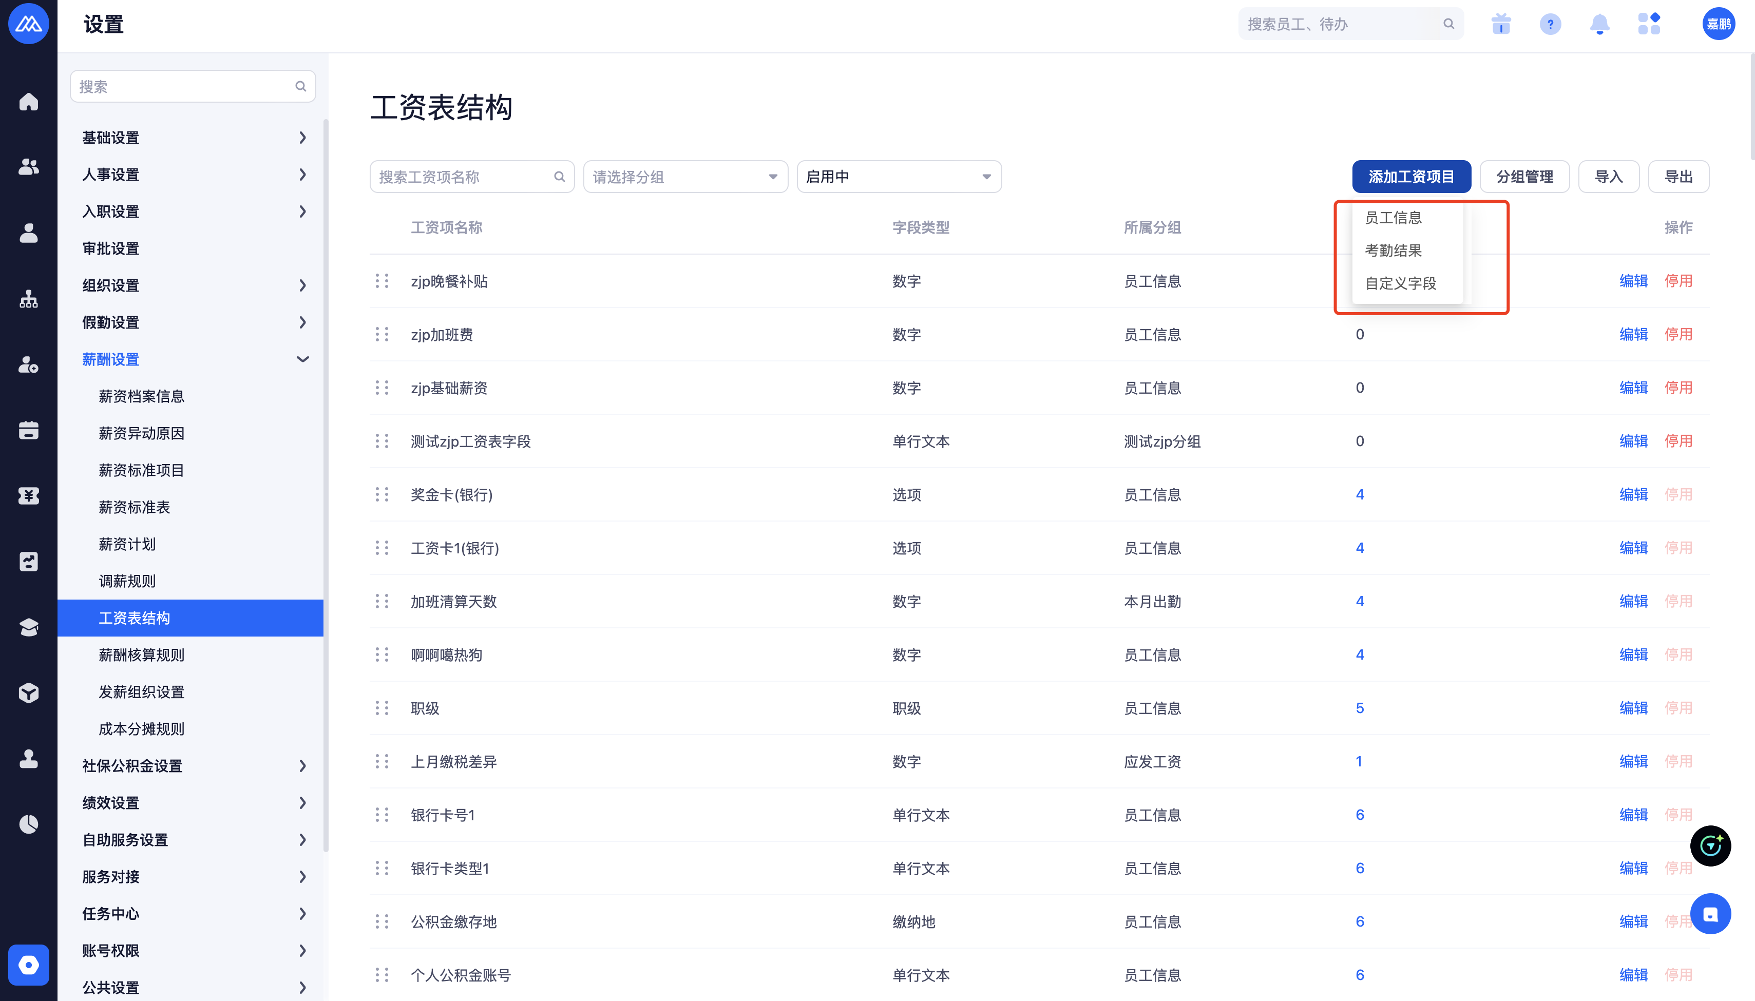Open the home icon in left rail
The height and width of the screenshot is (1001, 1755).
[x=28, y=102]
